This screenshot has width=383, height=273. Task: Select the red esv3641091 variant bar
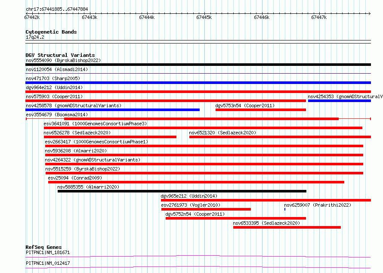pos(203,128)
